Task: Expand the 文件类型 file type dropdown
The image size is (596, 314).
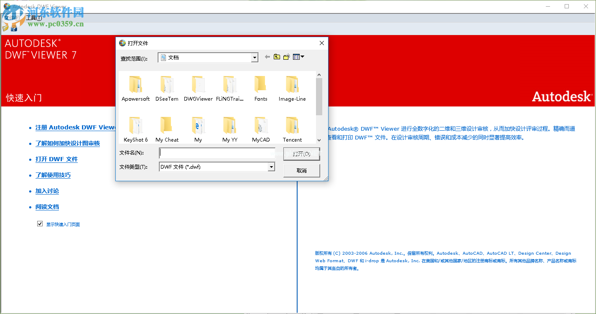Action: click(x=271, y=167)
